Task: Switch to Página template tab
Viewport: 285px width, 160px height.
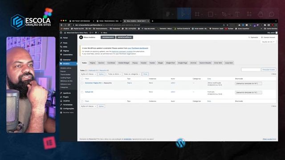Action: [x=93, y=63]
